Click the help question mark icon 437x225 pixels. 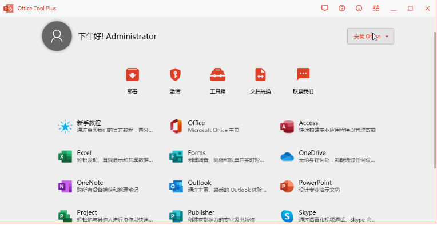341,9
